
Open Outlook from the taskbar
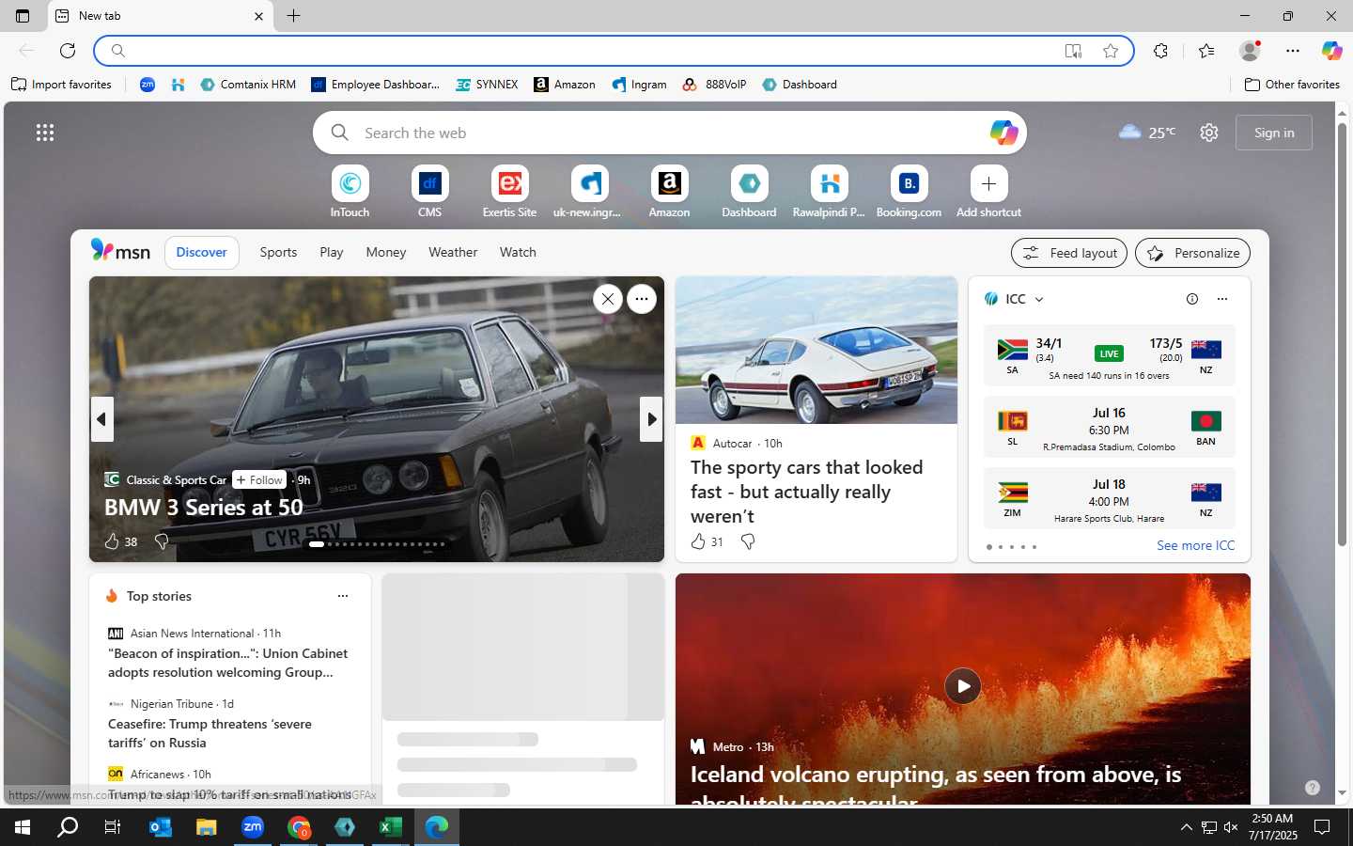point(161,827)
